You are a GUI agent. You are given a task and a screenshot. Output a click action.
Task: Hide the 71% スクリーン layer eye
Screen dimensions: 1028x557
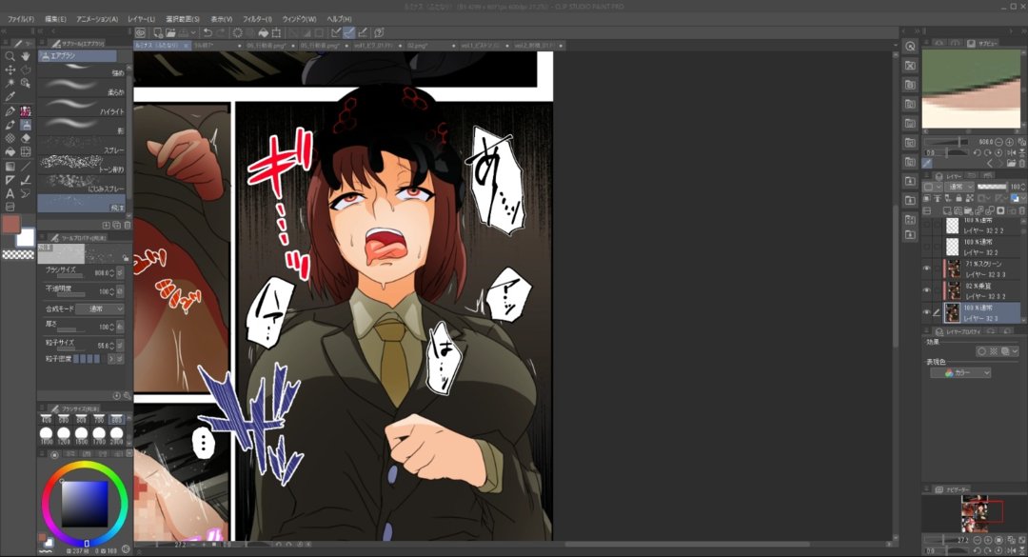click(x=926, y=269)
